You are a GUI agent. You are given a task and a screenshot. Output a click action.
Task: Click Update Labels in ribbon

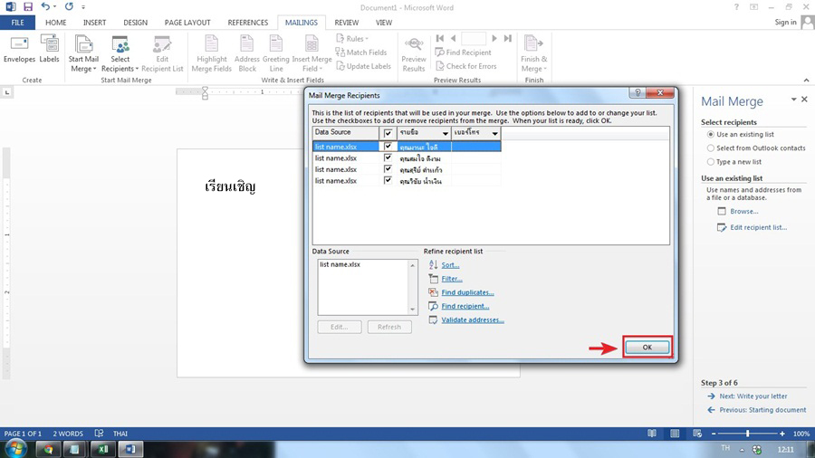tap(363, 66)
